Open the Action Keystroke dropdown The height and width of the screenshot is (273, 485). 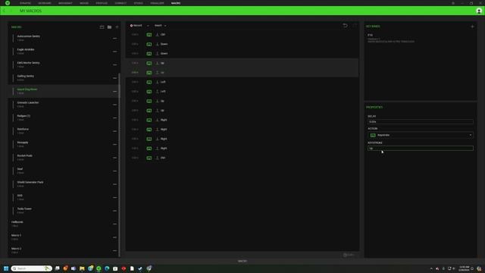tap(421, 135)
